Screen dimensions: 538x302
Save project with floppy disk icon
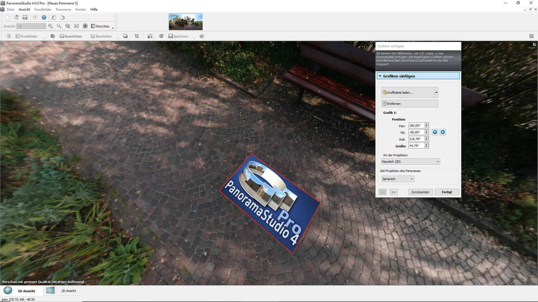[25, 17]
